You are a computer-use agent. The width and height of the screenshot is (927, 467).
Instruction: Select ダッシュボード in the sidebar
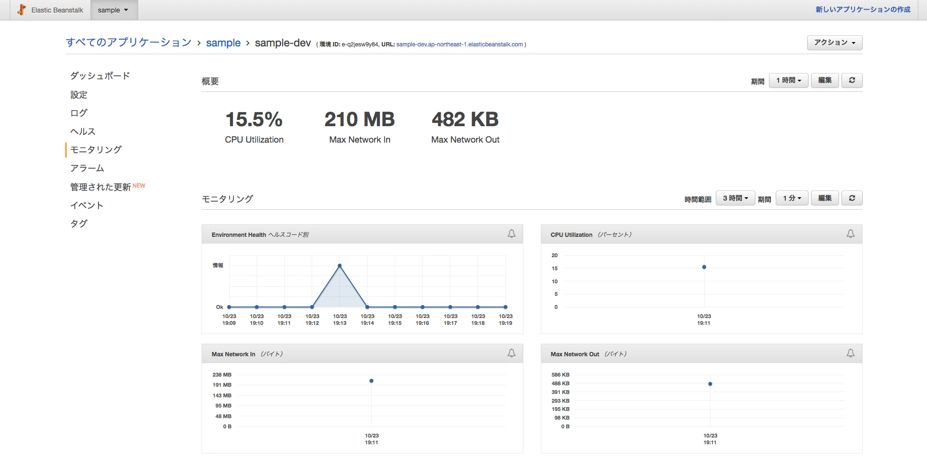pos(100,76)
